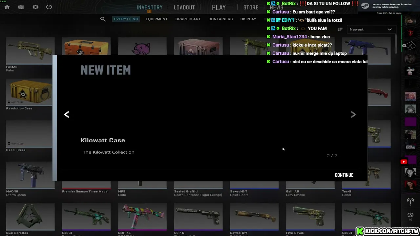Show next new item with right arrow
The image size is (420, 236).
click(x=353, y=114)
